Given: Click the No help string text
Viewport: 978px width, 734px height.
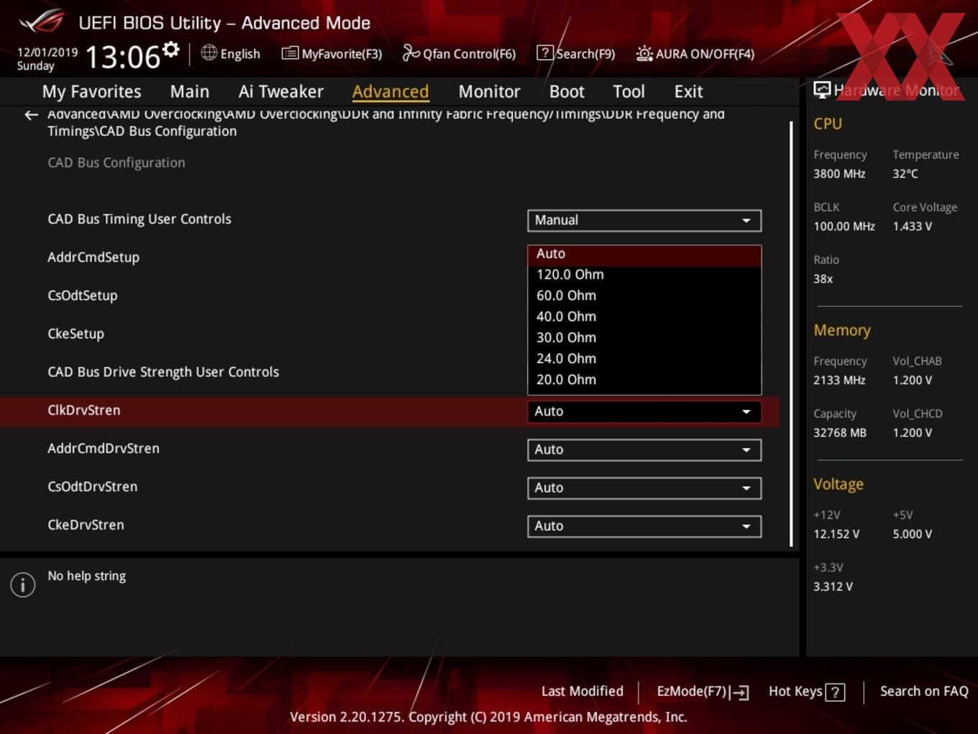Looking at the screenshot, I should point(87,576).
